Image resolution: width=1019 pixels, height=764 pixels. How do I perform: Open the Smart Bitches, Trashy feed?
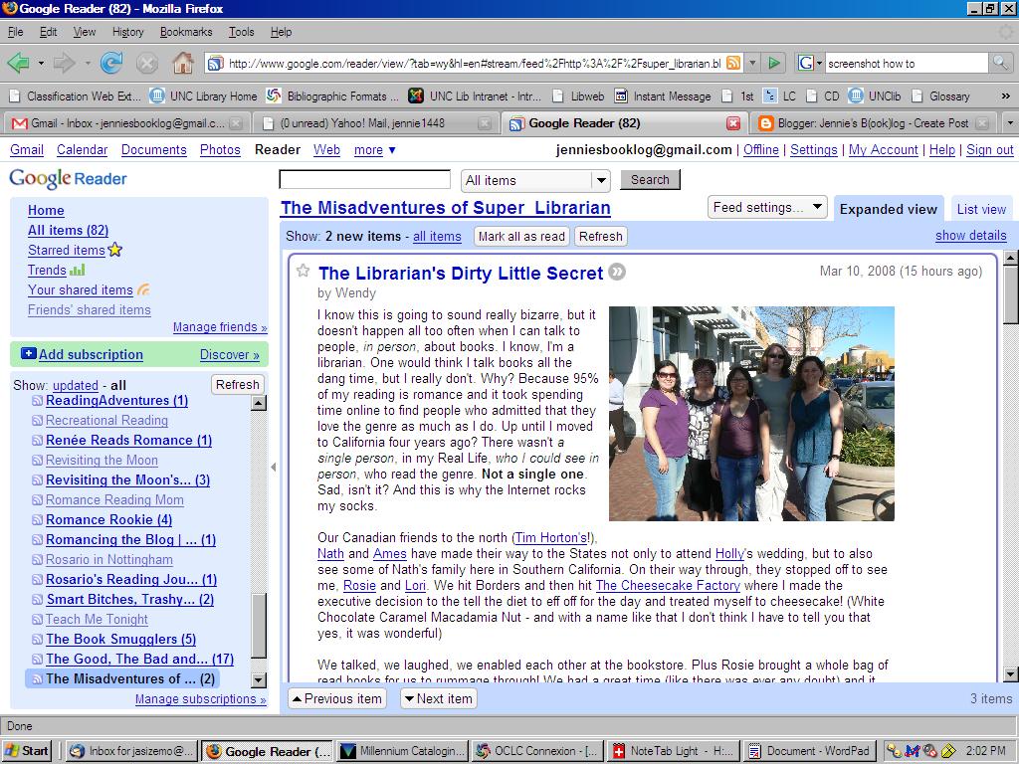[x=130, y=600]
